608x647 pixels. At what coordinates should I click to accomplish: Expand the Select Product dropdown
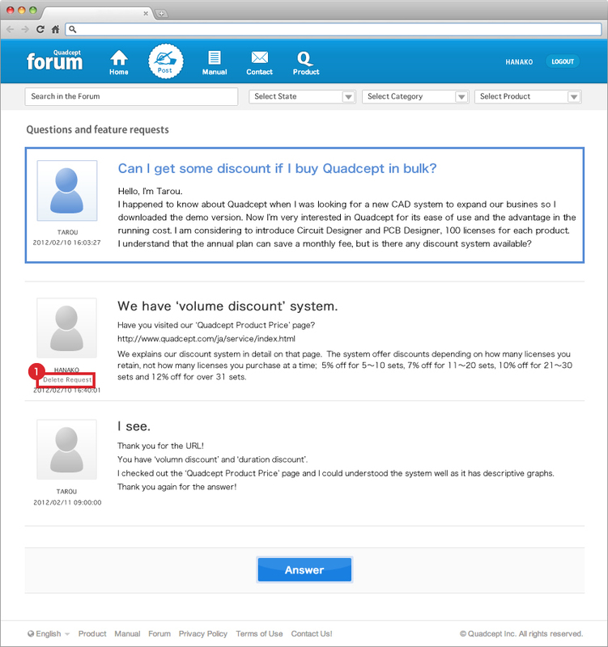[528, 96]
